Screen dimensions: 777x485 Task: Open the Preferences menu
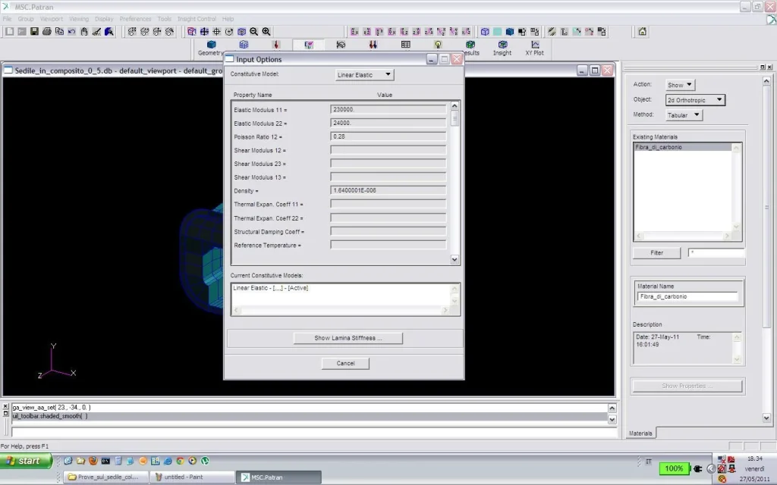point(135,19)
